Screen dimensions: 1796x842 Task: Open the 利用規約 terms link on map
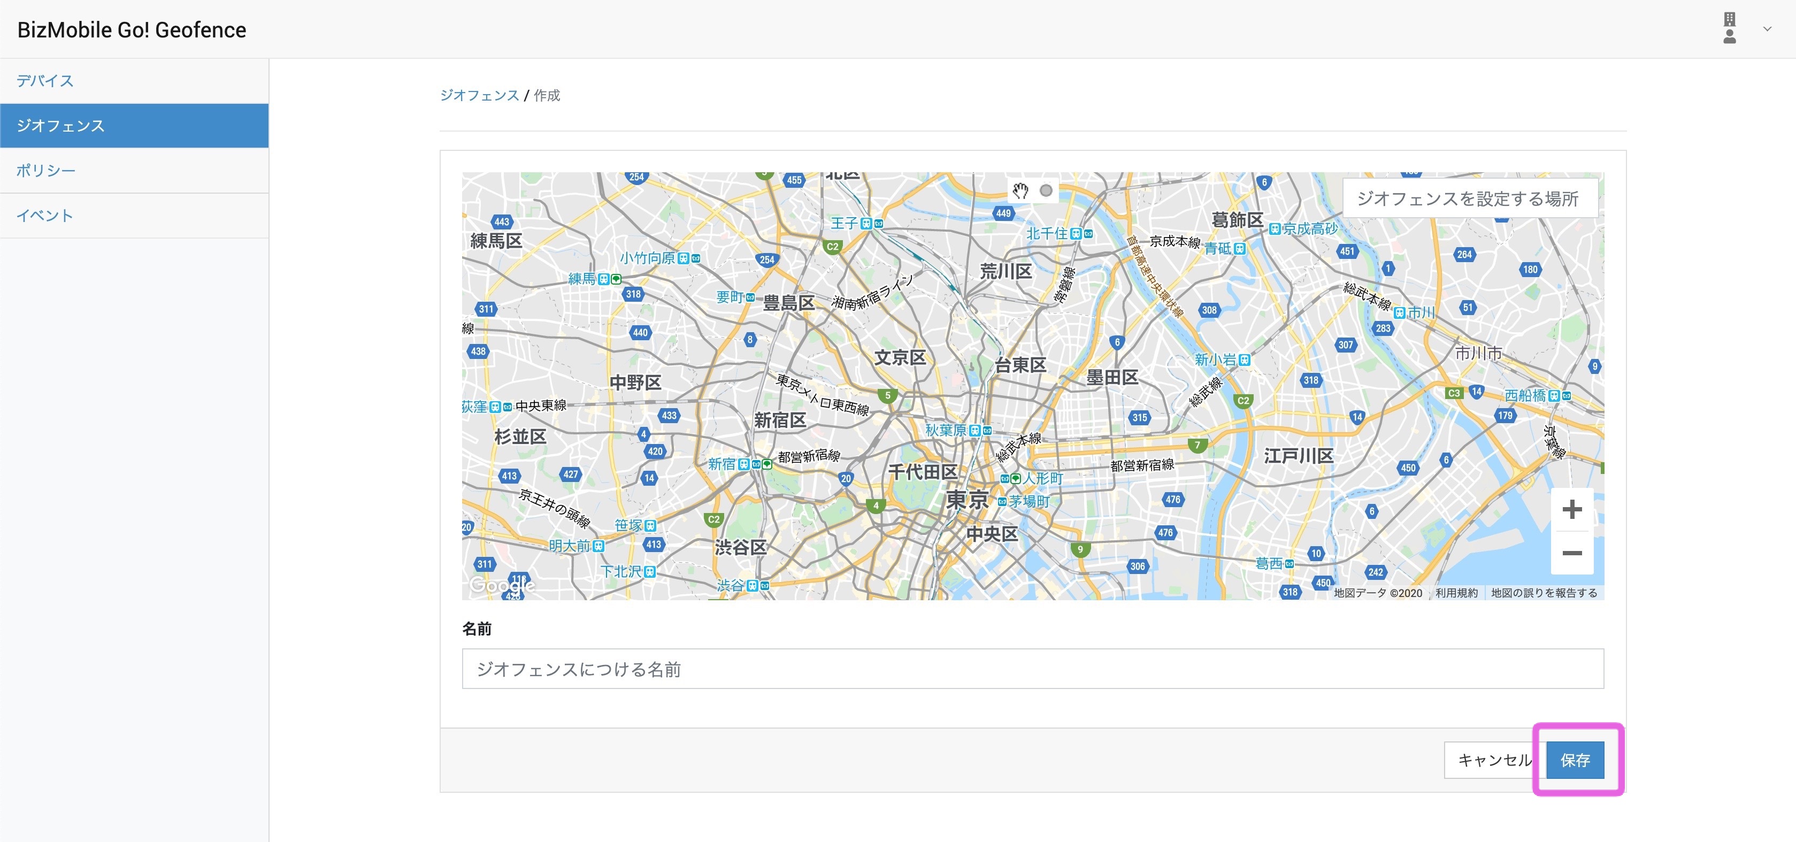pos(1456,593)
